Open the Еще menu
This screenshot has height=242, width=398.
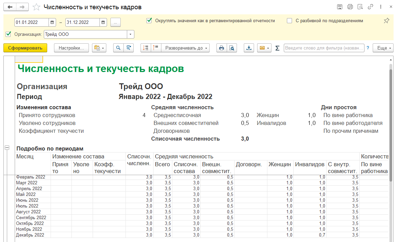383,48
